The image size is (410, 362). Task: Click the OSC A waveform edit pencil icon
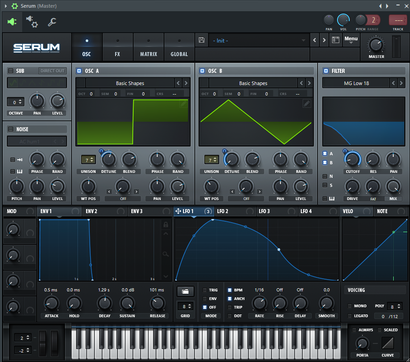coord(183,104)
